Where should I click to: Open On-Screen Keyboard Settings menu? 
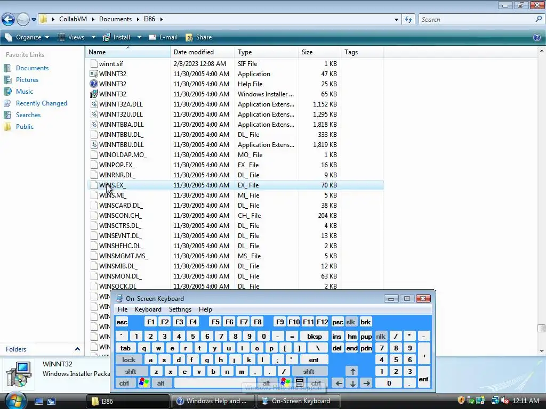click(180, 309)
